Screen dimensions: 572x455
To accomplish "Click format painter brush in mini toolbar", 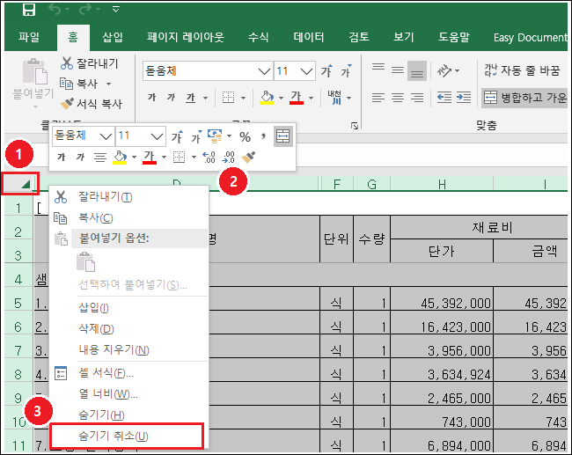I will click(x=248, y=158).
